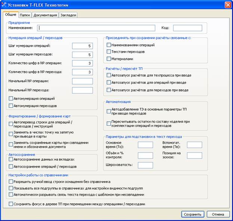
Task: Enable Автозапуск расчётов для операций
Action: click(109, 82)
